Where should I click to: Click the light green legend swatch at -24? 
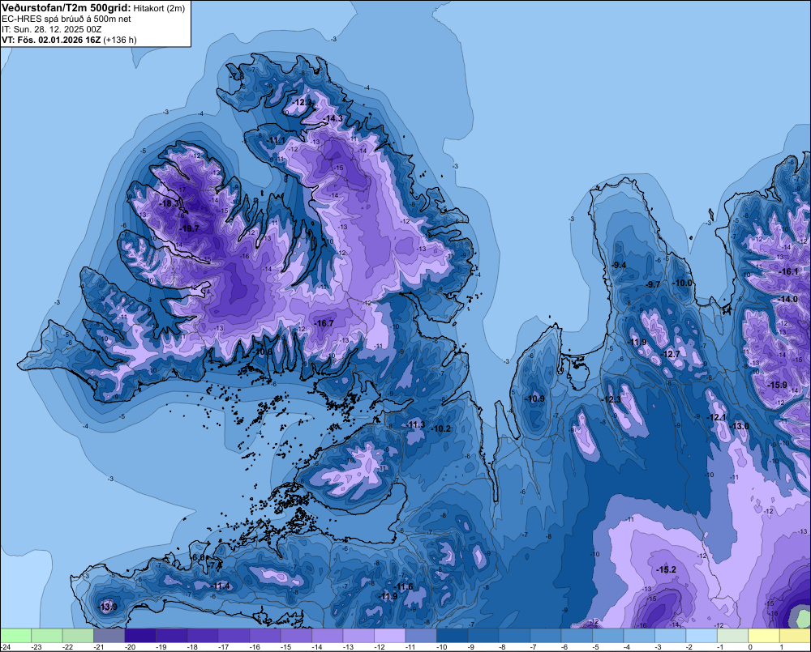tap(15, 635)
